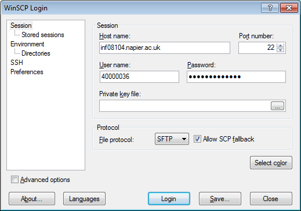The width and height of the screenshot is (301, 211).
Task: Open the Languages dialog
Action: (84, 199)
